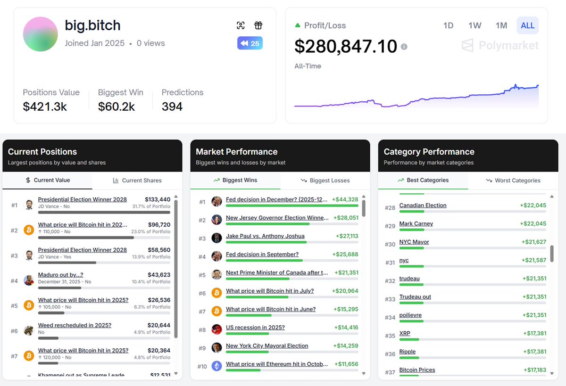Image resolution: width=566 pixels, height=386 pixels.
Task: Select the 1D profit timeframe
Action: click(x=448, y=25)
